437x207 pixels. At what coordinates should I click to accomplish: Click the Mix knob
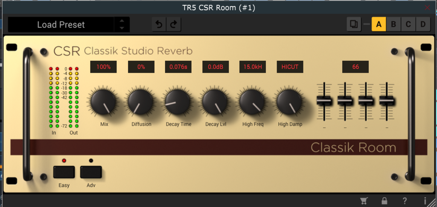point(103,102)
